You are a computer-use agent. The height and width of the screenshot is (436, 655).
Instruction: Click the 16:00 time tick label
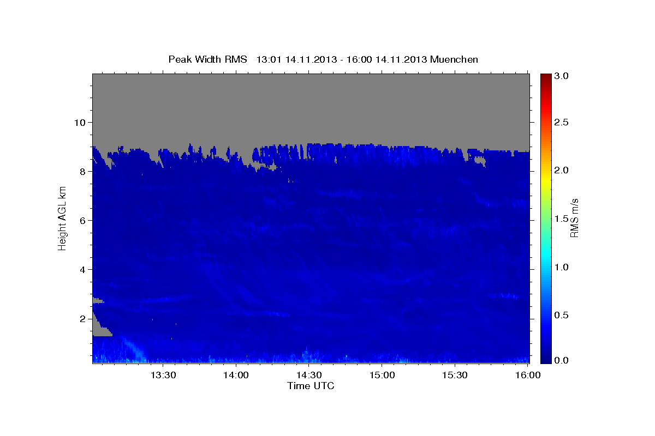click(x=528, y=375)
